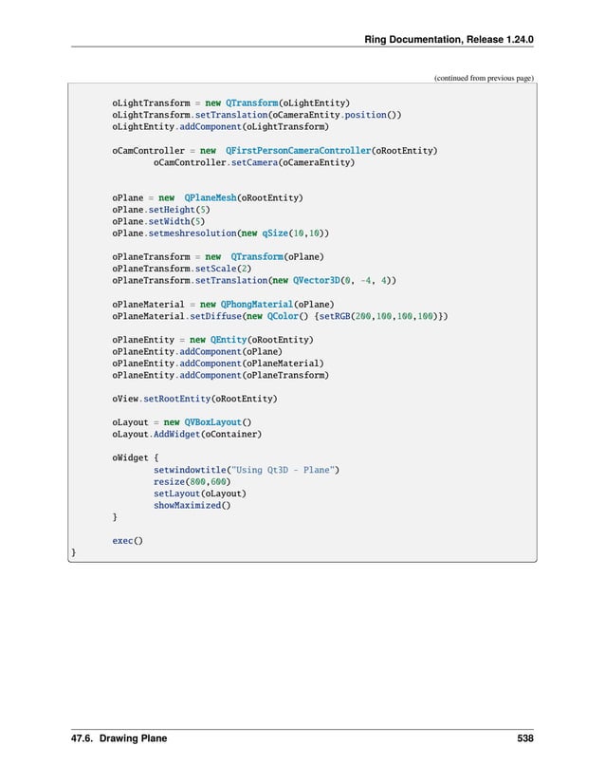Click the line 'oPlaneEntity.addComponent(oPlane)'
Screen dimensions: 605x783
(x=197, y=351)
